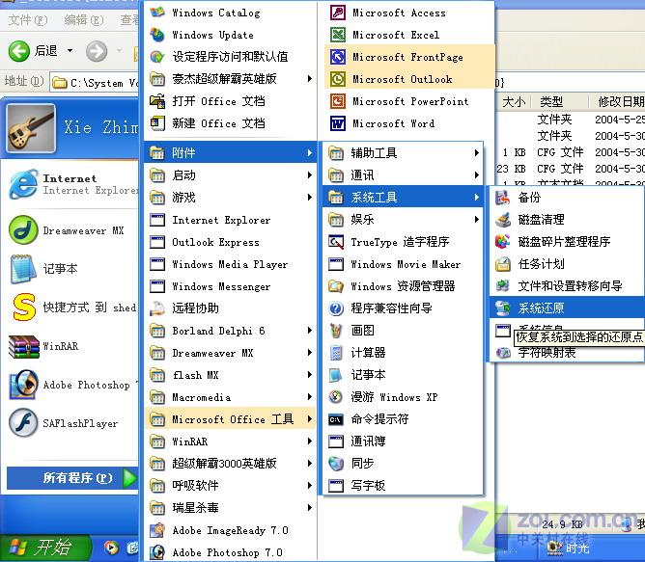Launch Windows Messenger entry
Screen dimensions: 645x562
coord(231,286)
